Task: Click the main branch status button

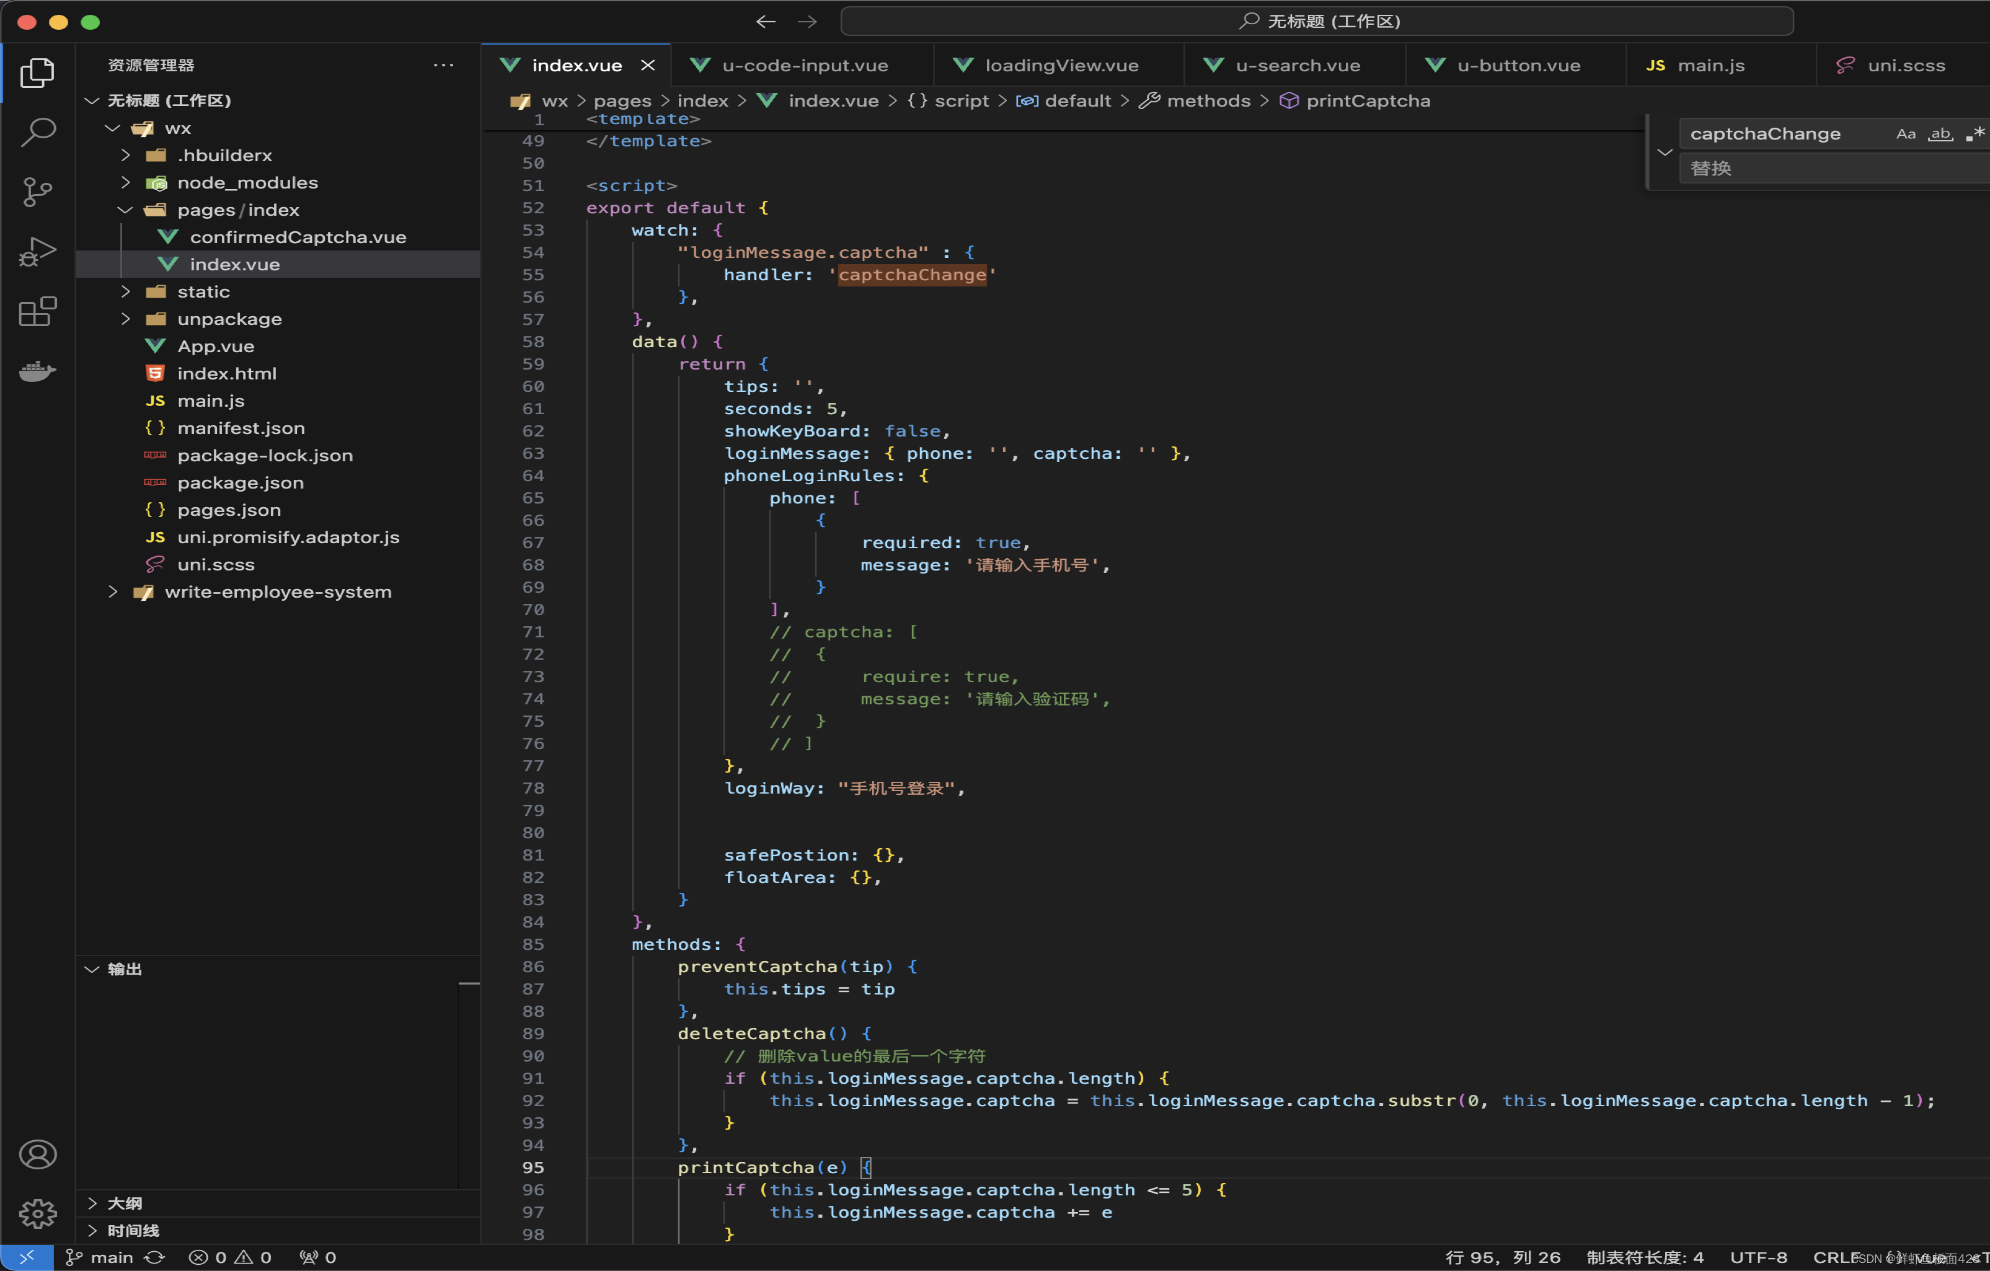Action: tap(100, 1257)
